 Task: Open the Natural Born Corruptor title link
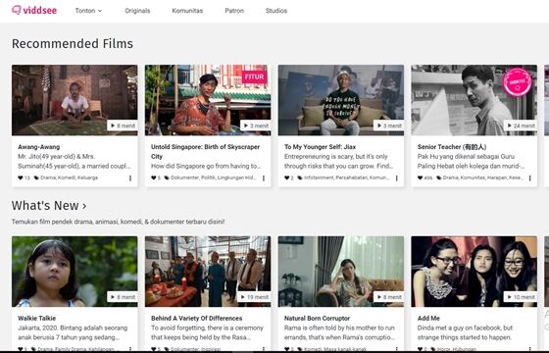pyautogui.click(x=317, y=319)
